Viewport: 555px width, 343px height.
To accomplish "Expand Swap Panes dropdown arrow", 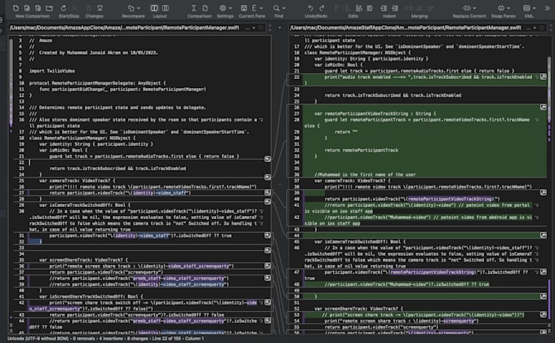I will pyautogui.click(x=508, y=8).
